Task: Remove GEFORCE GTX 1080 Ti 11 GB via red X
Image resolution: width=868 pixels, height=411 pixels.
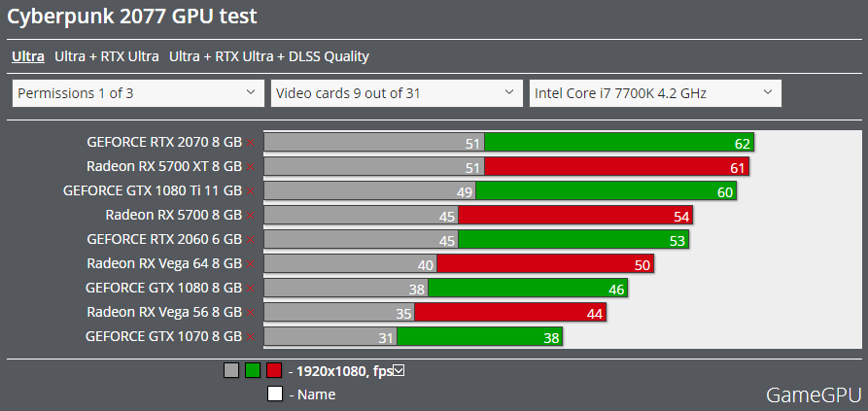Action: (x=250, y=190)
